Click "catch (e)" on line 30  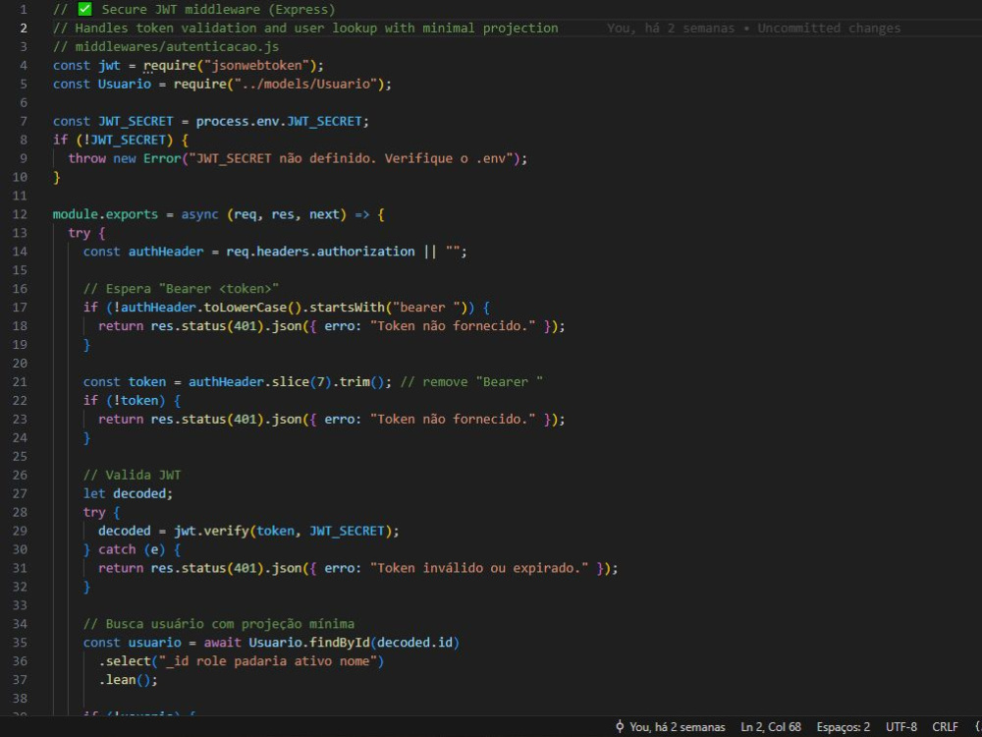[132, 549]
